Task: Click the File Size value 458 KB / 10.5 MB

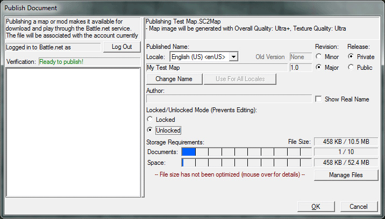Action: pos(346,142)
